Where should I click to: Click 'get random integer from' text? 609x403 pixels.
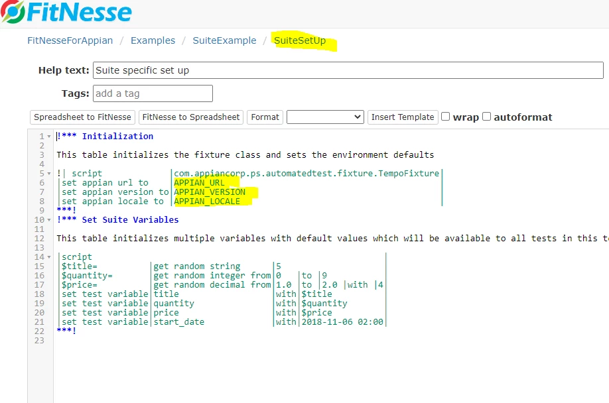pos(212,275)
